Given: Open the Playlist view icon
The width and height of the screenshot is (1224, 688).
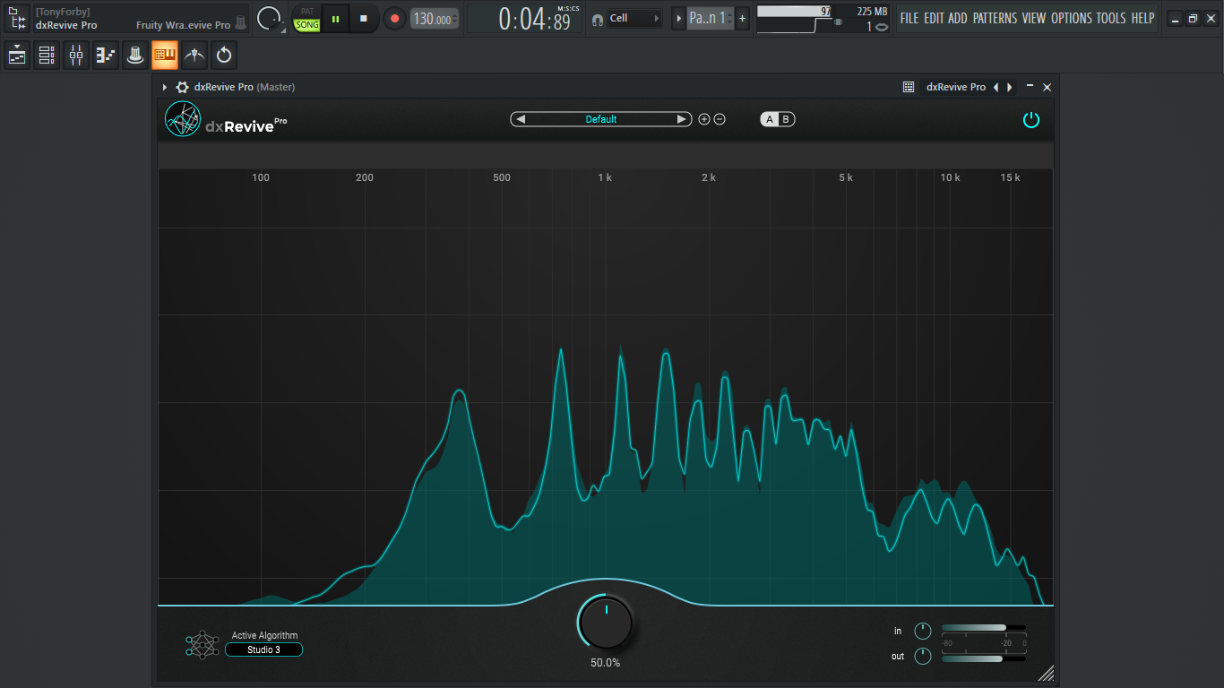Looking at the screenshot, I should 17,56.
